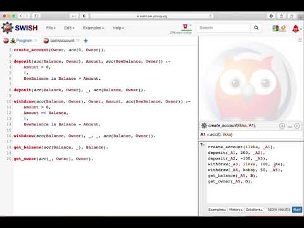The image size is (304, 228).
Task: Close the create_account query answer
Action: point(297,126)
